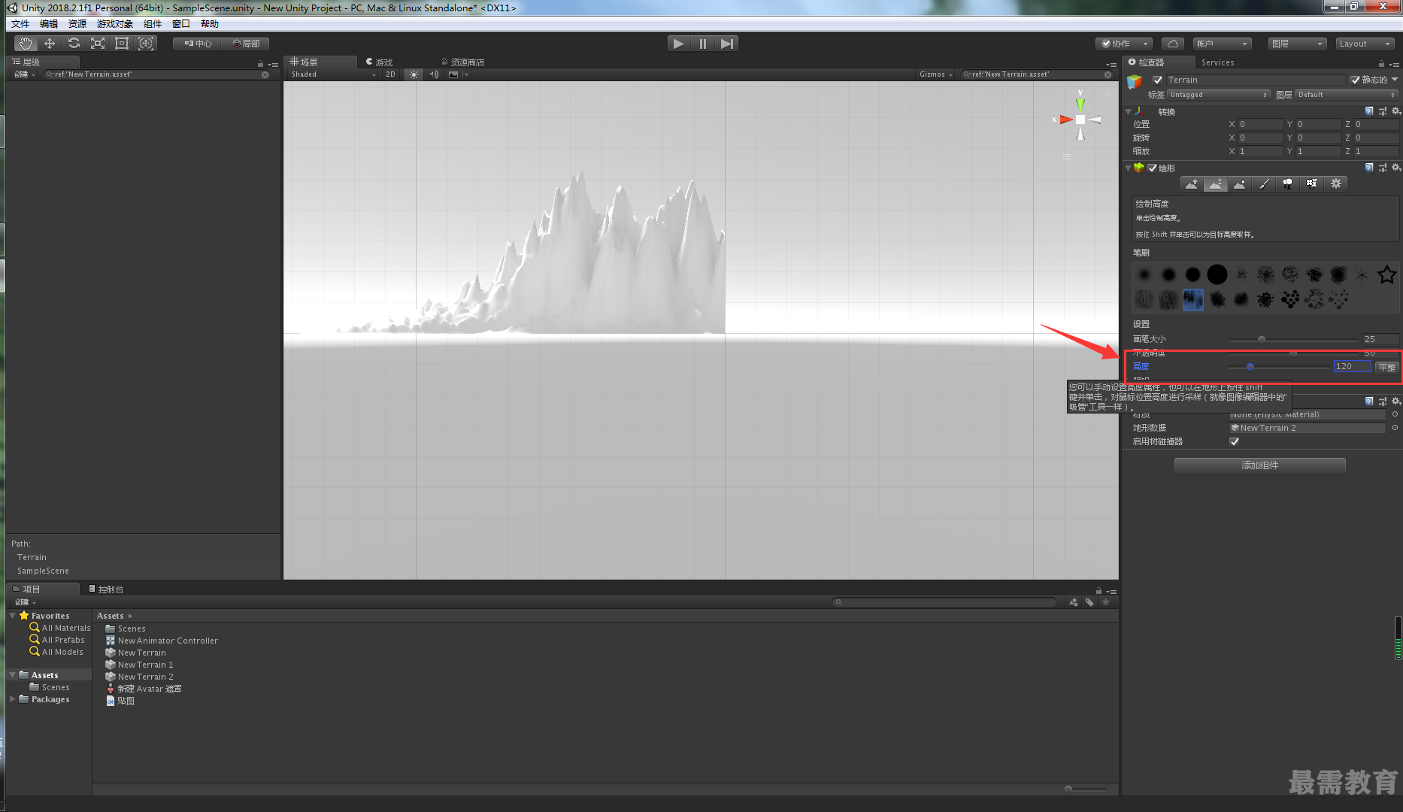
Task: Collapse the Favorites tree
Action: (x=12, y=616)
